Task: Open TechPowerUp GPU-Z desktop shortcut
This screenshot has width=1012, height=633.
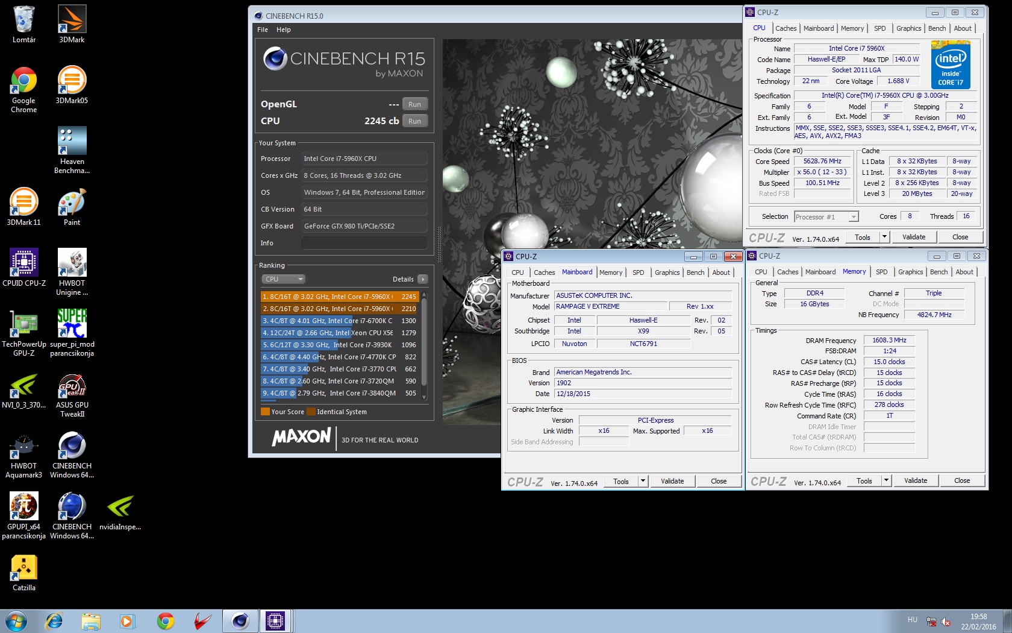Action: [24, 333]
